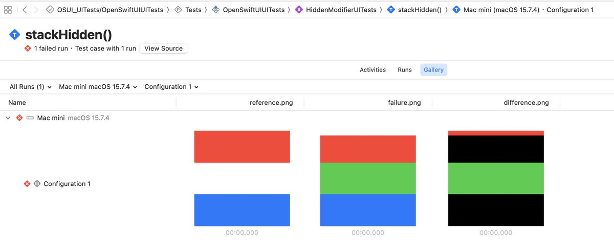This screenshot has height=242, width=614.
Task: Click the '1 failed run' status text
Action: pyautogui.click(x=51, y=49)
